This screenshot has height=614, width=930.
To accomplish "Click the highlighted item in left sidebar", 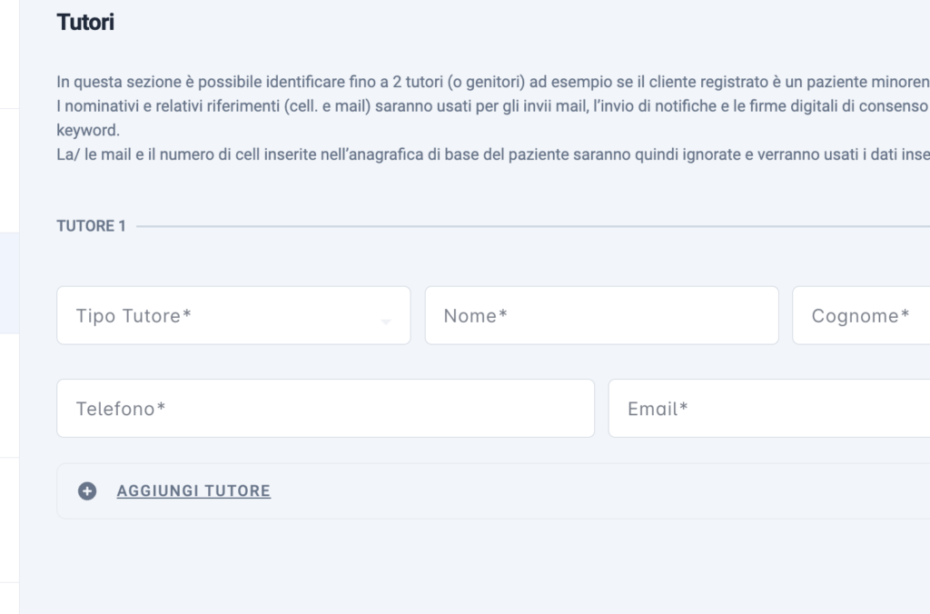I will coord(9,283).
